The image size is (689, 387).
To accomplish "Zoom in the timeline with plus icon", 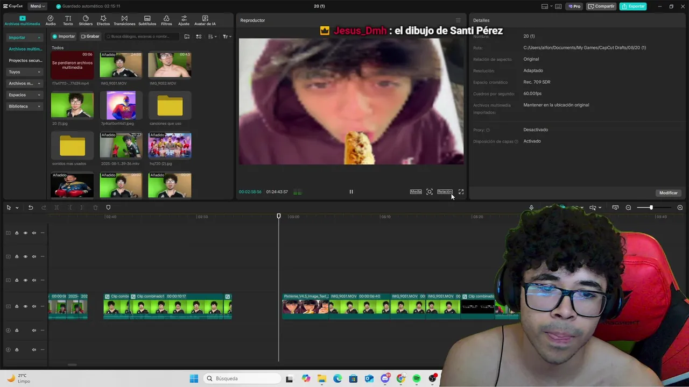I will 680,207.
